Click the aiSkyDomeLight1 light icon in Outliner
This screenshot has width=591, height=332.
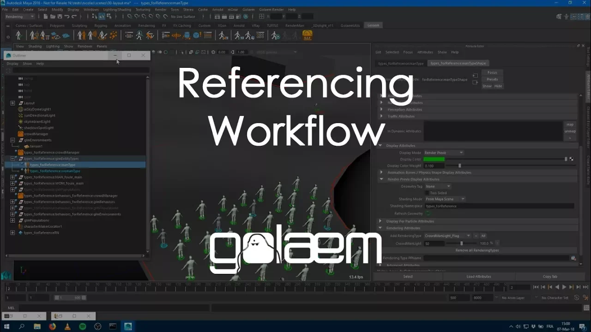click(x=20, y=109)
